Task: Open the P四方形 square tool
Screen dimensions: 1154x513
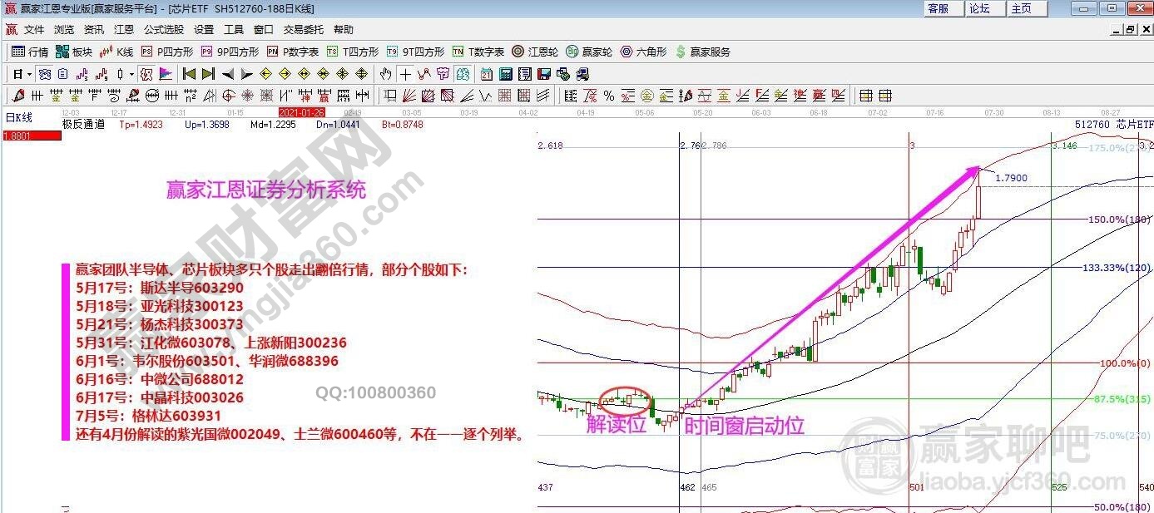Action: click(166, 52)
